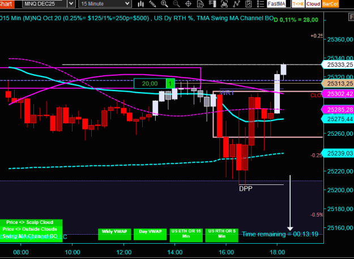Click the zoom in magnifier icon
This screenshot has height=259, width=354.
[x=164, y=4]
